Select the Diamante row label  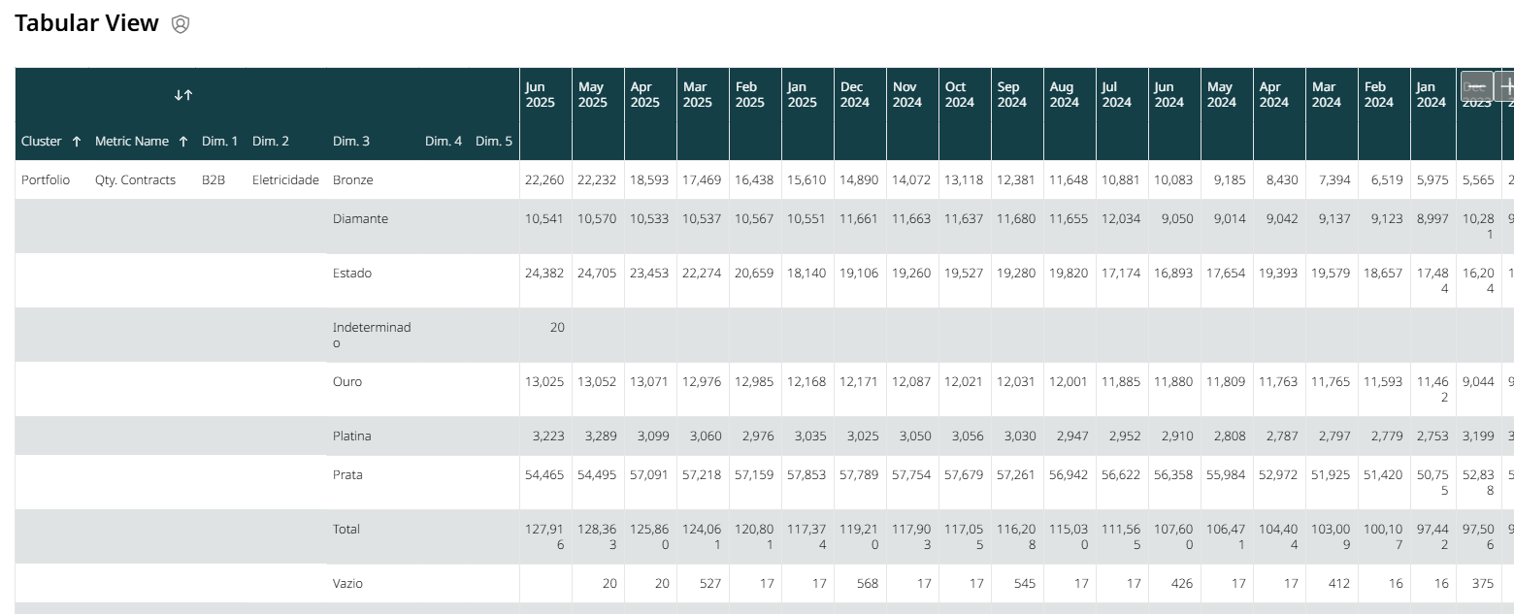click(360, 219)
